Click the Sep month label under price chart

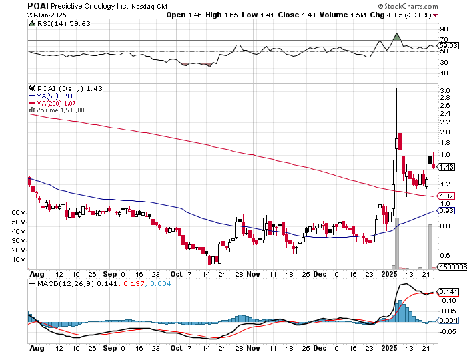[x=110, y=274]
